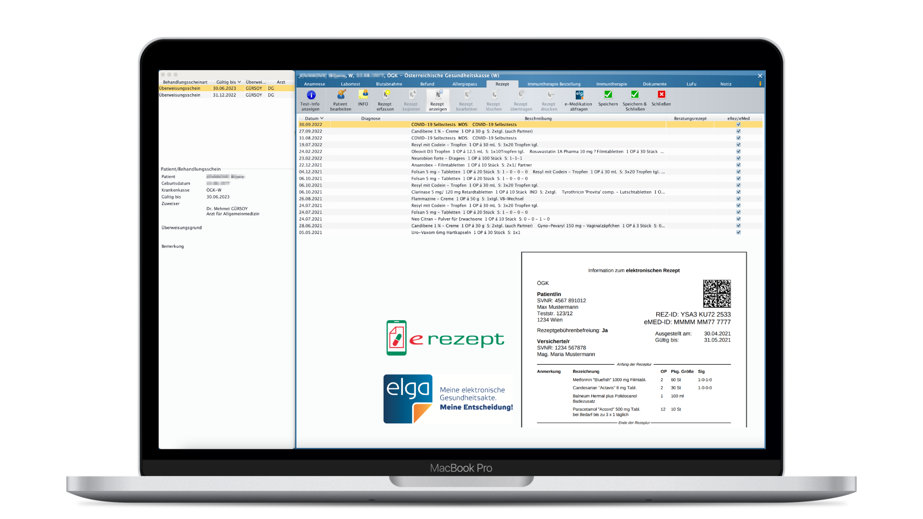Open e-Medikation abfragen
Image resolution: width=923 pixels, height=519 pixels.
click(579, 95)
